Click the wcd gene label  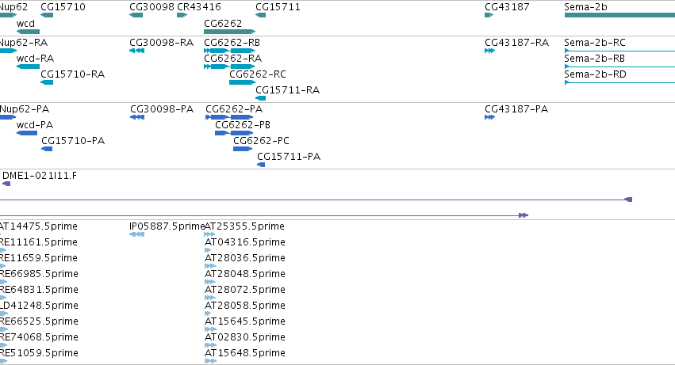(x=25, y=23)
